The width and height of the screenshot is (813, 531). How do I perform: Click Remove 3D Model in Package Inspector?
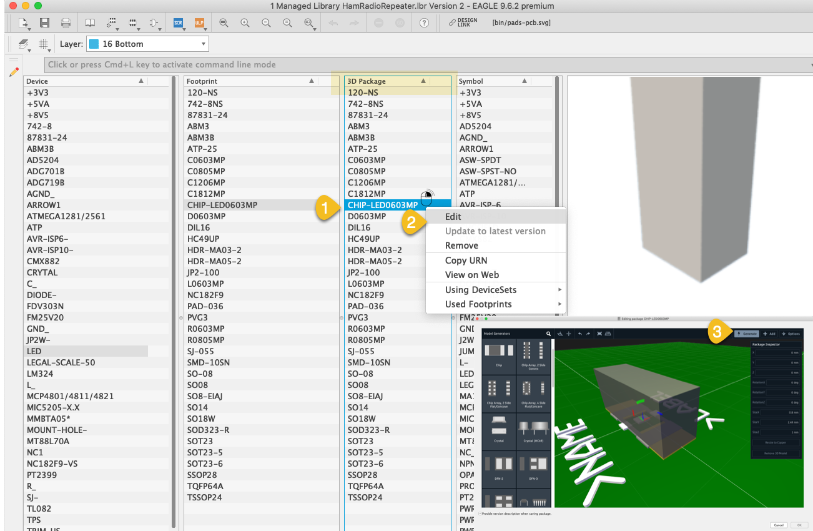(x=776, y=454)
